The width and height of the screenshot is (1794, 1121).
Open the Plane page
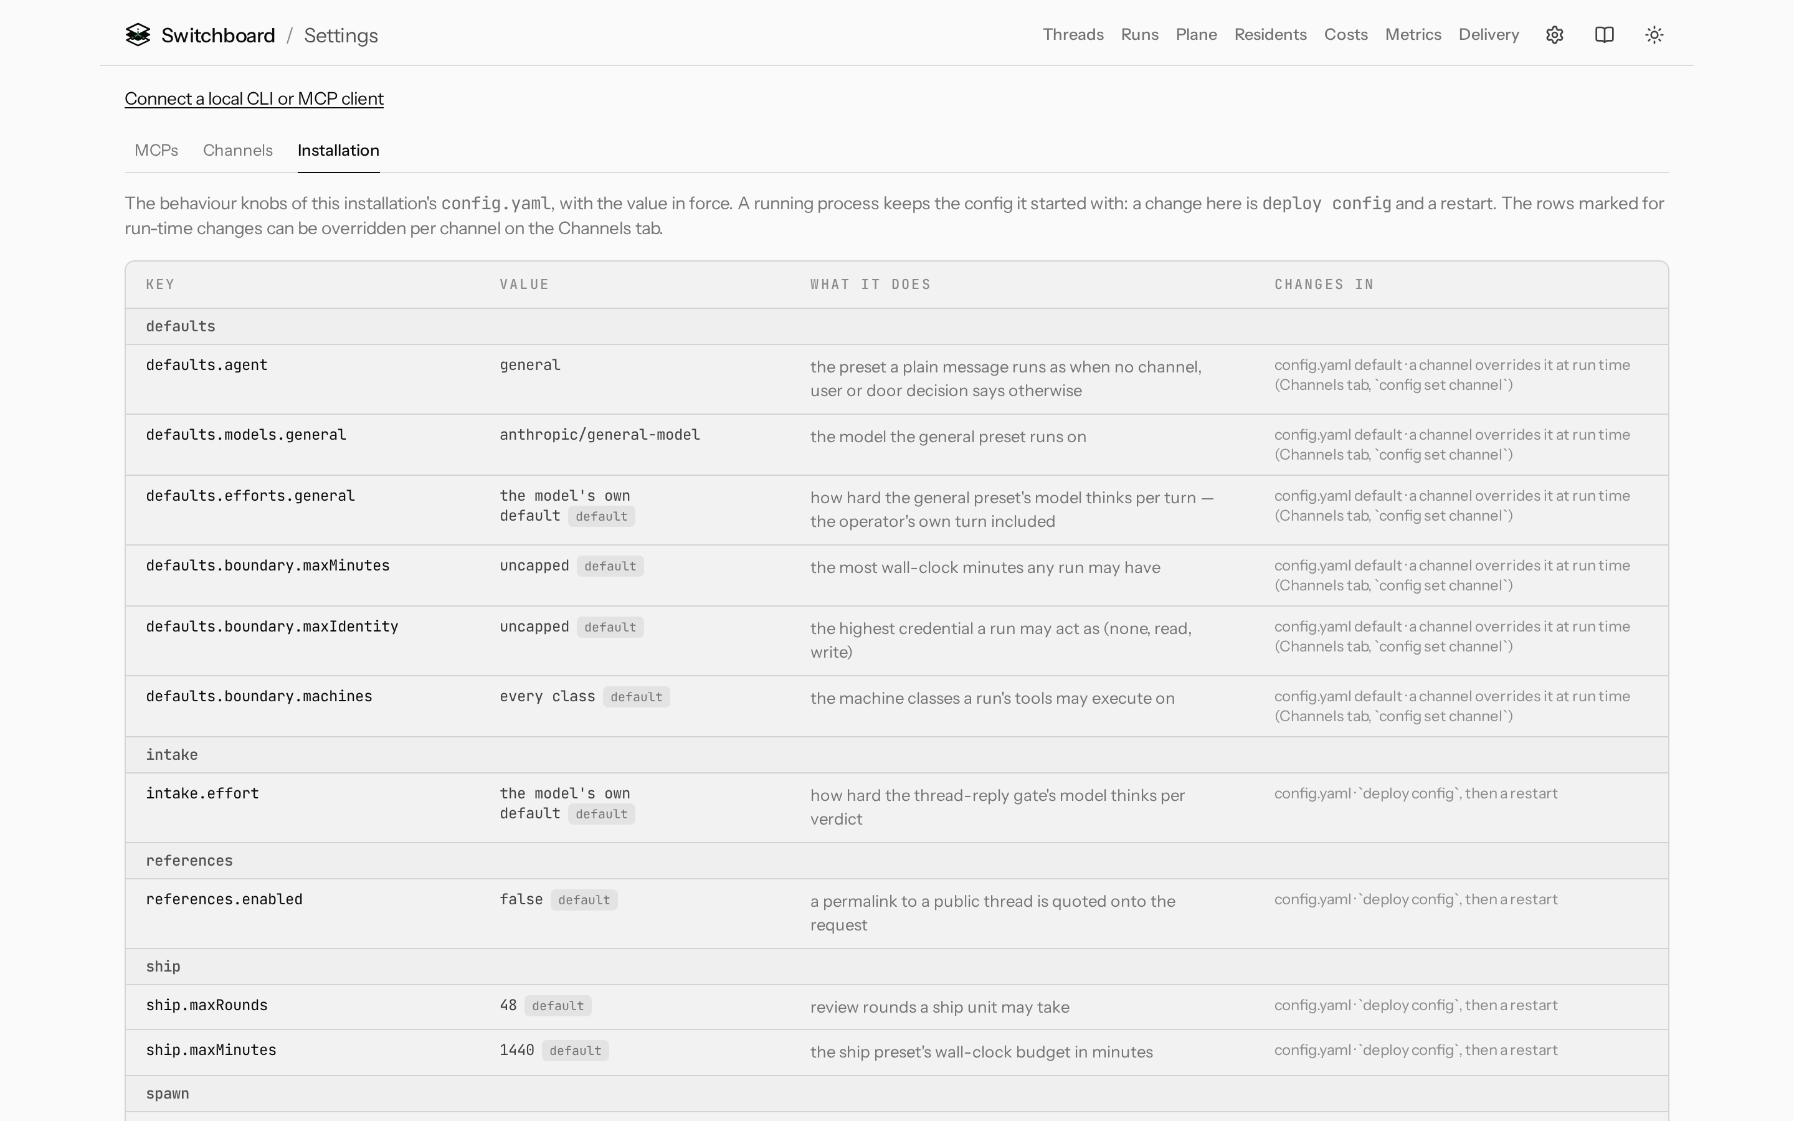click(x=1196, y=35)
